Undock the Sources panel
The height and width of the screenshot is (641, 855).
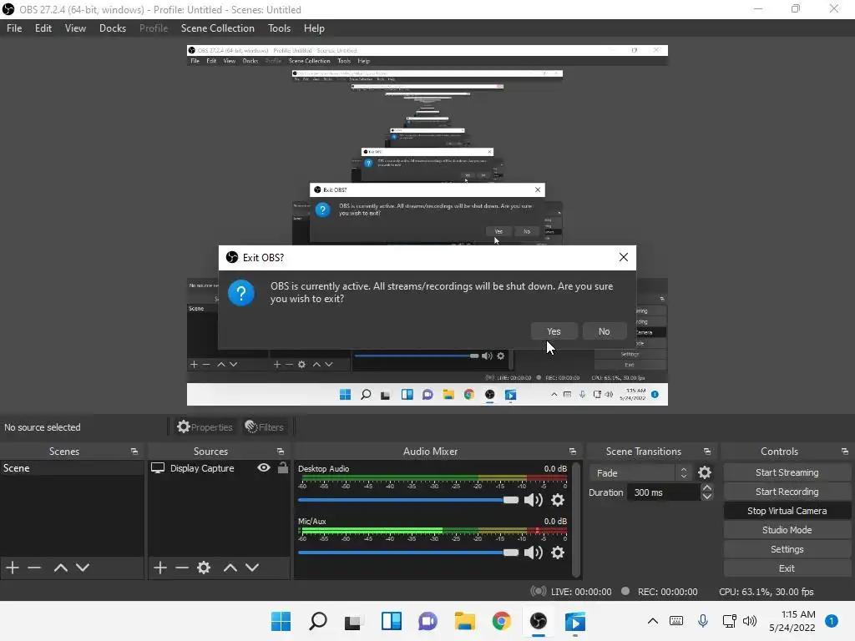[281, 452]
